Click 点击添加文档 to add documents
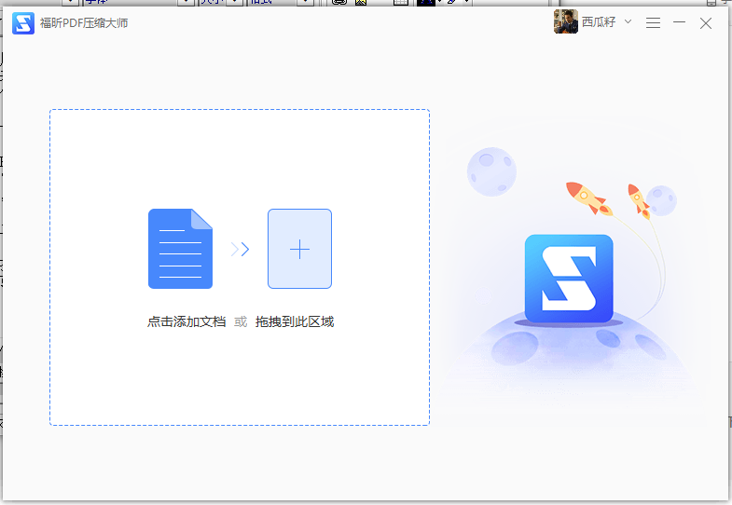Screen dimensions: 732x505 (x=186, y=321)
